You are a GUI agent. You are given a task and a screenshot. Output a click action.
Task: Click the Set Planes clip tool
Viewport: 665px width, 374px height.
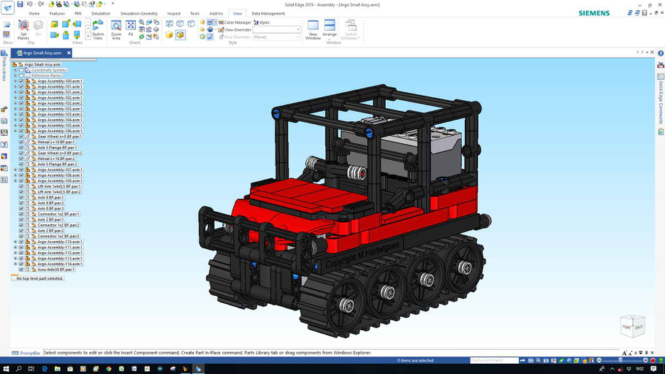coord(23,30)
